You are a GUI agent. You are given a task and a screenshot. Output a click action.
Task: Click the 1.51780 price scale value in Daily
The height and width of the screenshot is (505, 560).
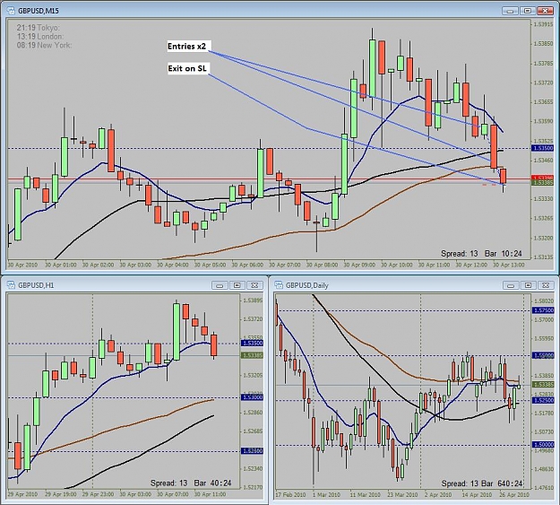(x=544, y=414)
